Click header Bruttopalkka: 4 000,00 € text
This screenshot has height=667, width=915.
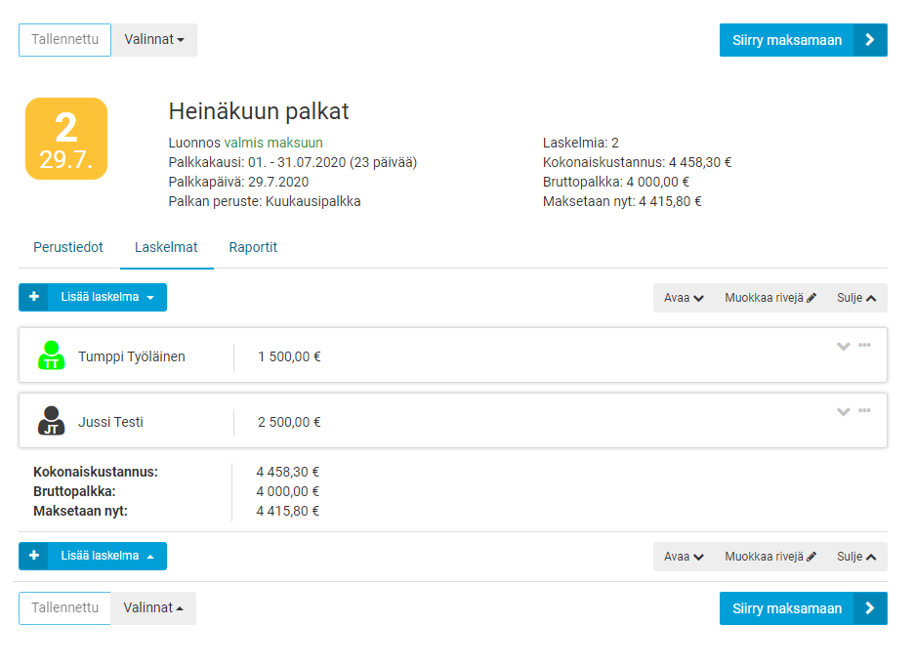pos(615,182)
